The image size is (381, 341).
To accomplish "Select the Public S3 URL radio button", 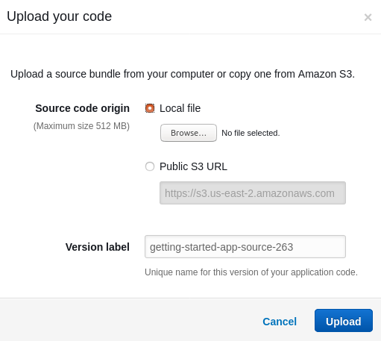I will pos(150,166).
